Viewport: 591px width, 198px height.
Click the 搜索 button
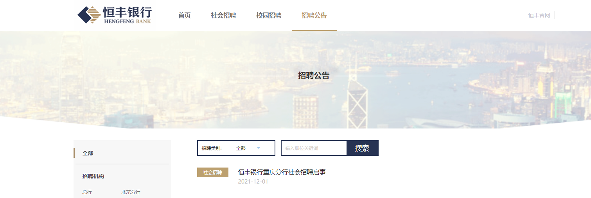coord(362,148)
